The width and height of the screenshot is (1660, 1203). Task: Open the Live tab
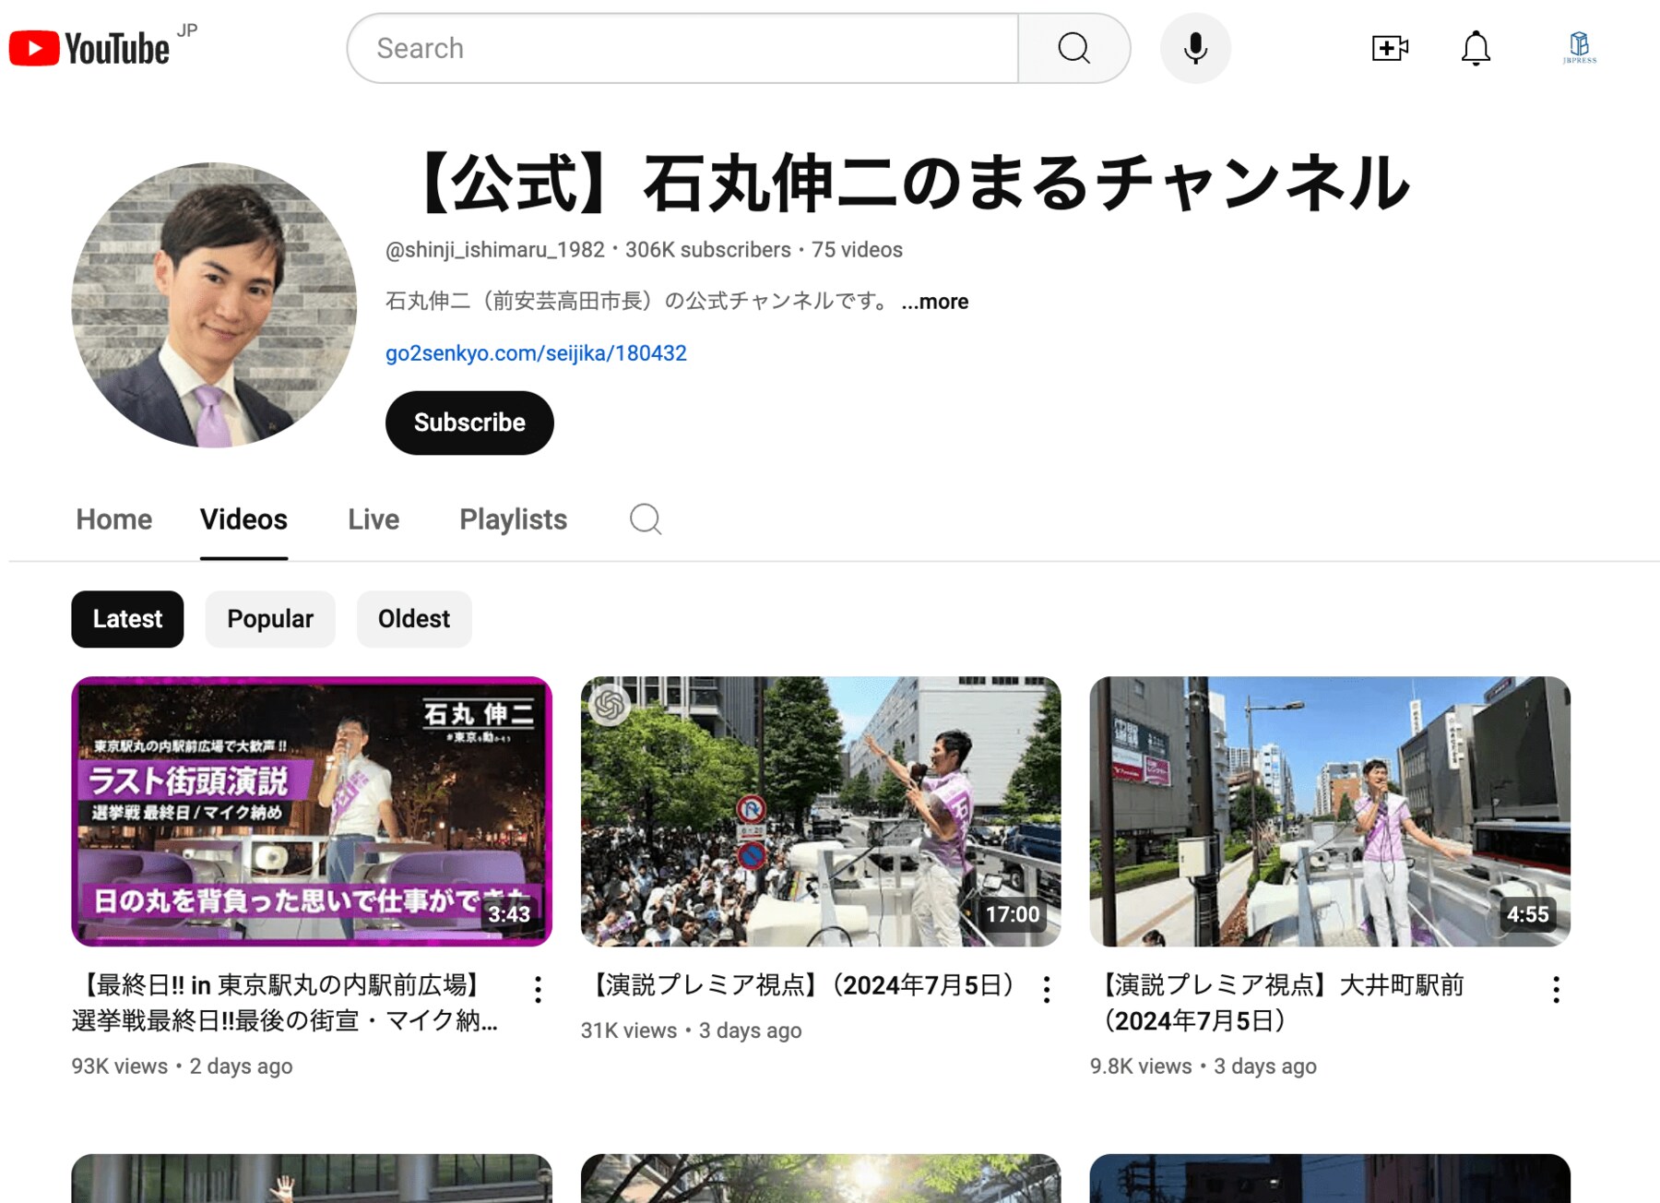373,519
